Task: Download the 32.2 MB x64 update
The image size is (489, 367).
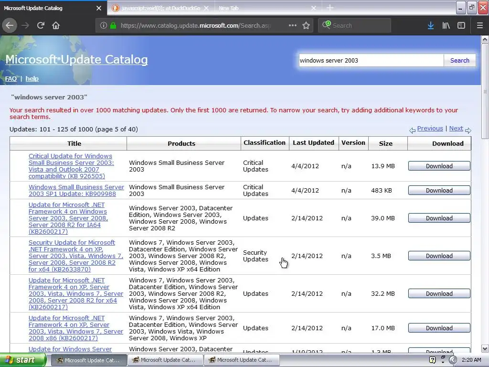Action: pyautogui.click(x=439, y=294)
